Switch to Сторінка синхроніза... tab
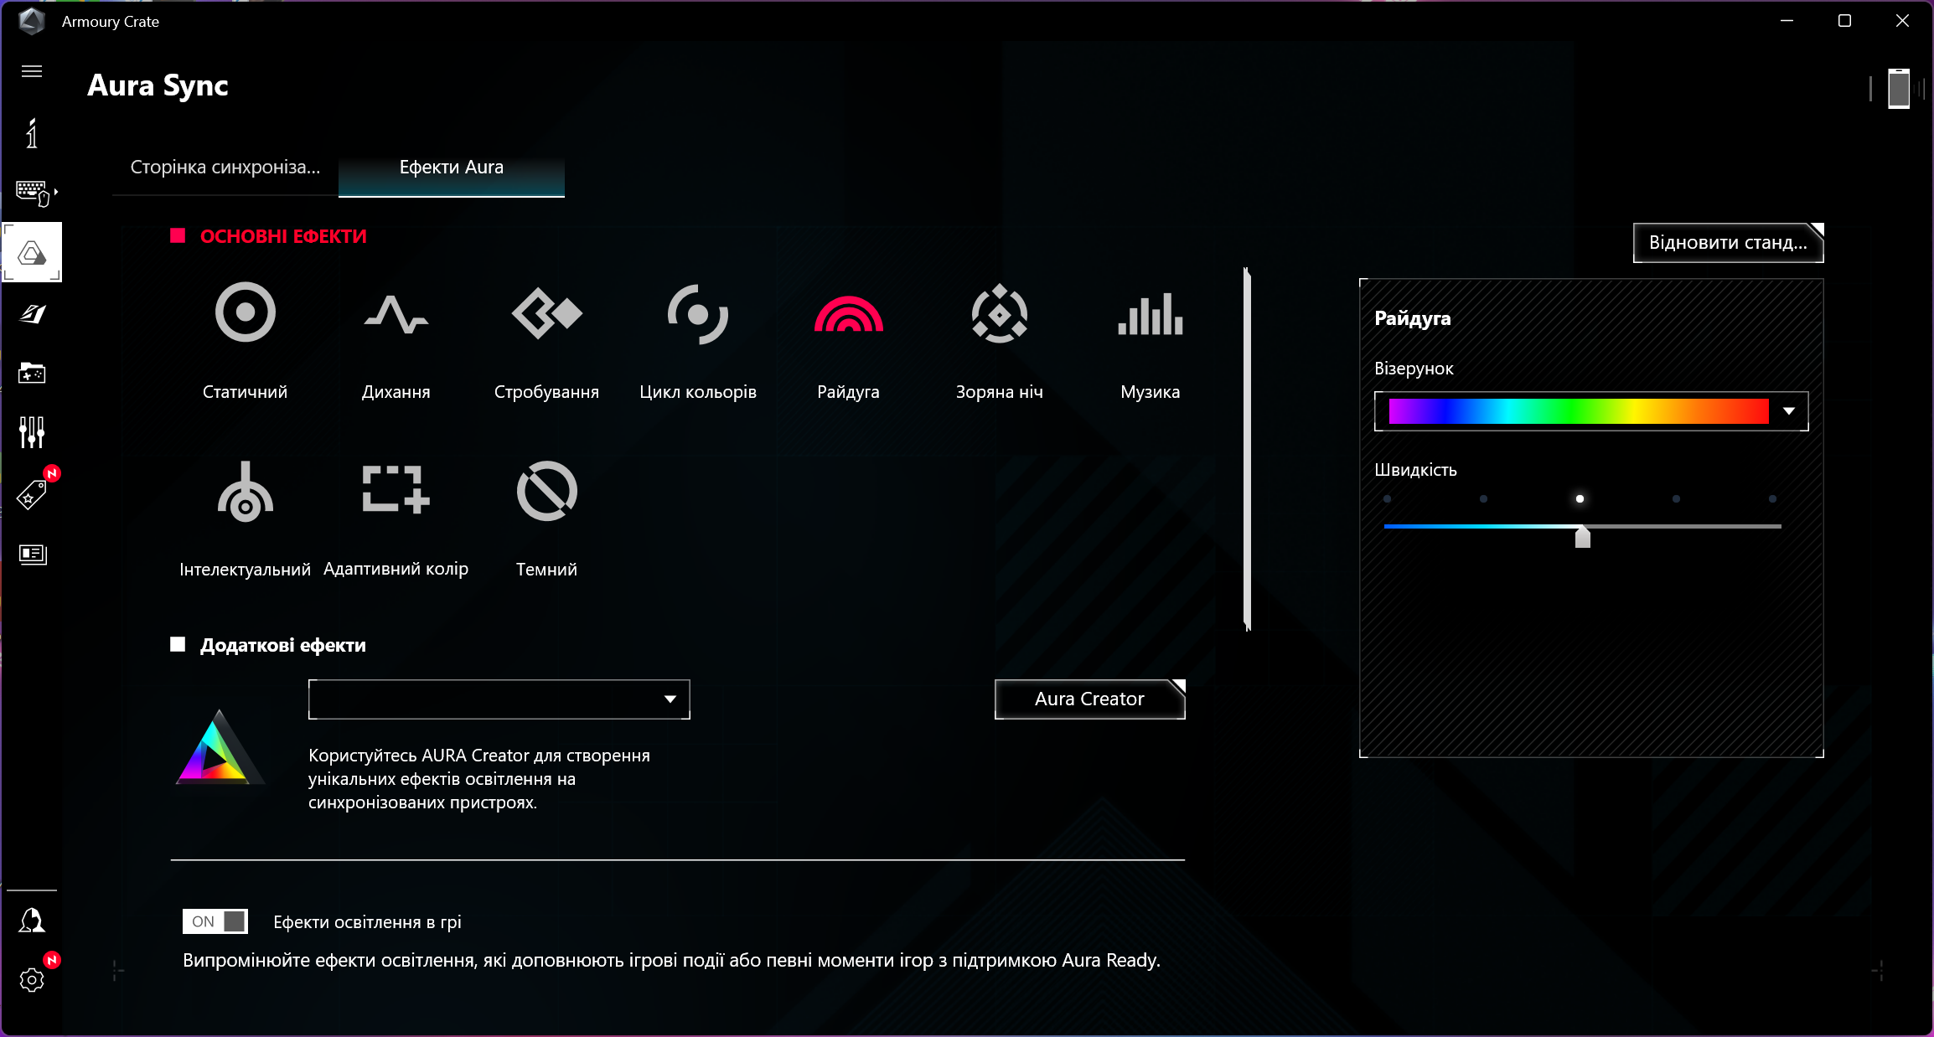 click(225, 168)
